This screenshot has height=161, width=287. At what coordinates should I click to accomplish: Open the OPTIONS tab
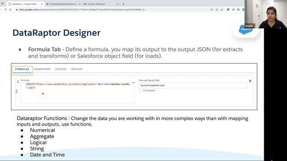(x=61, y=69)
